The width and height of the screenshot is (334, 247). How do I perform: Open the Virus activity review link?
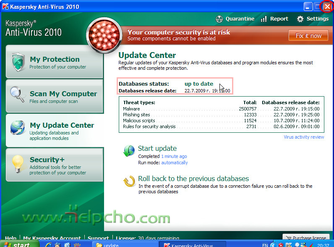(304, 137)
